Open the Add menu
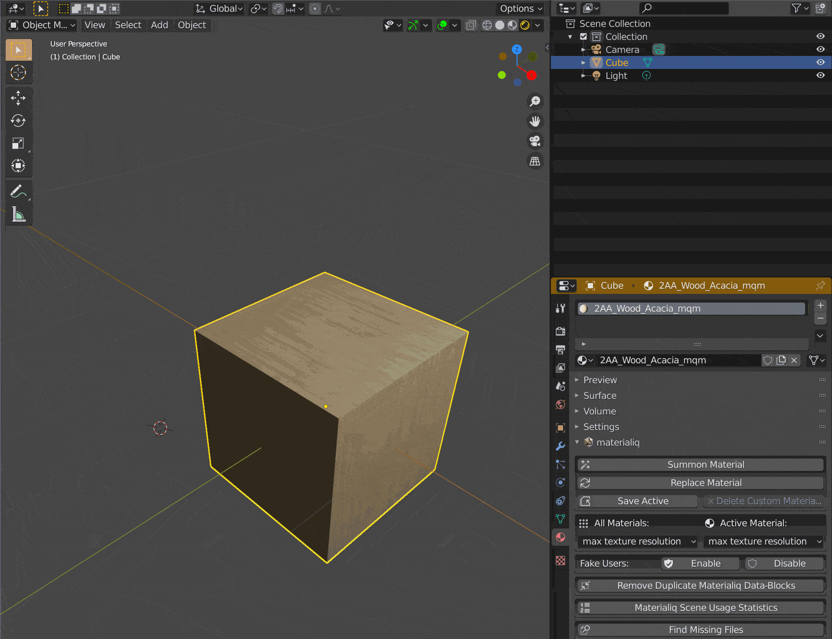This screenshot has height=639, width=832. tap(159, 25)
